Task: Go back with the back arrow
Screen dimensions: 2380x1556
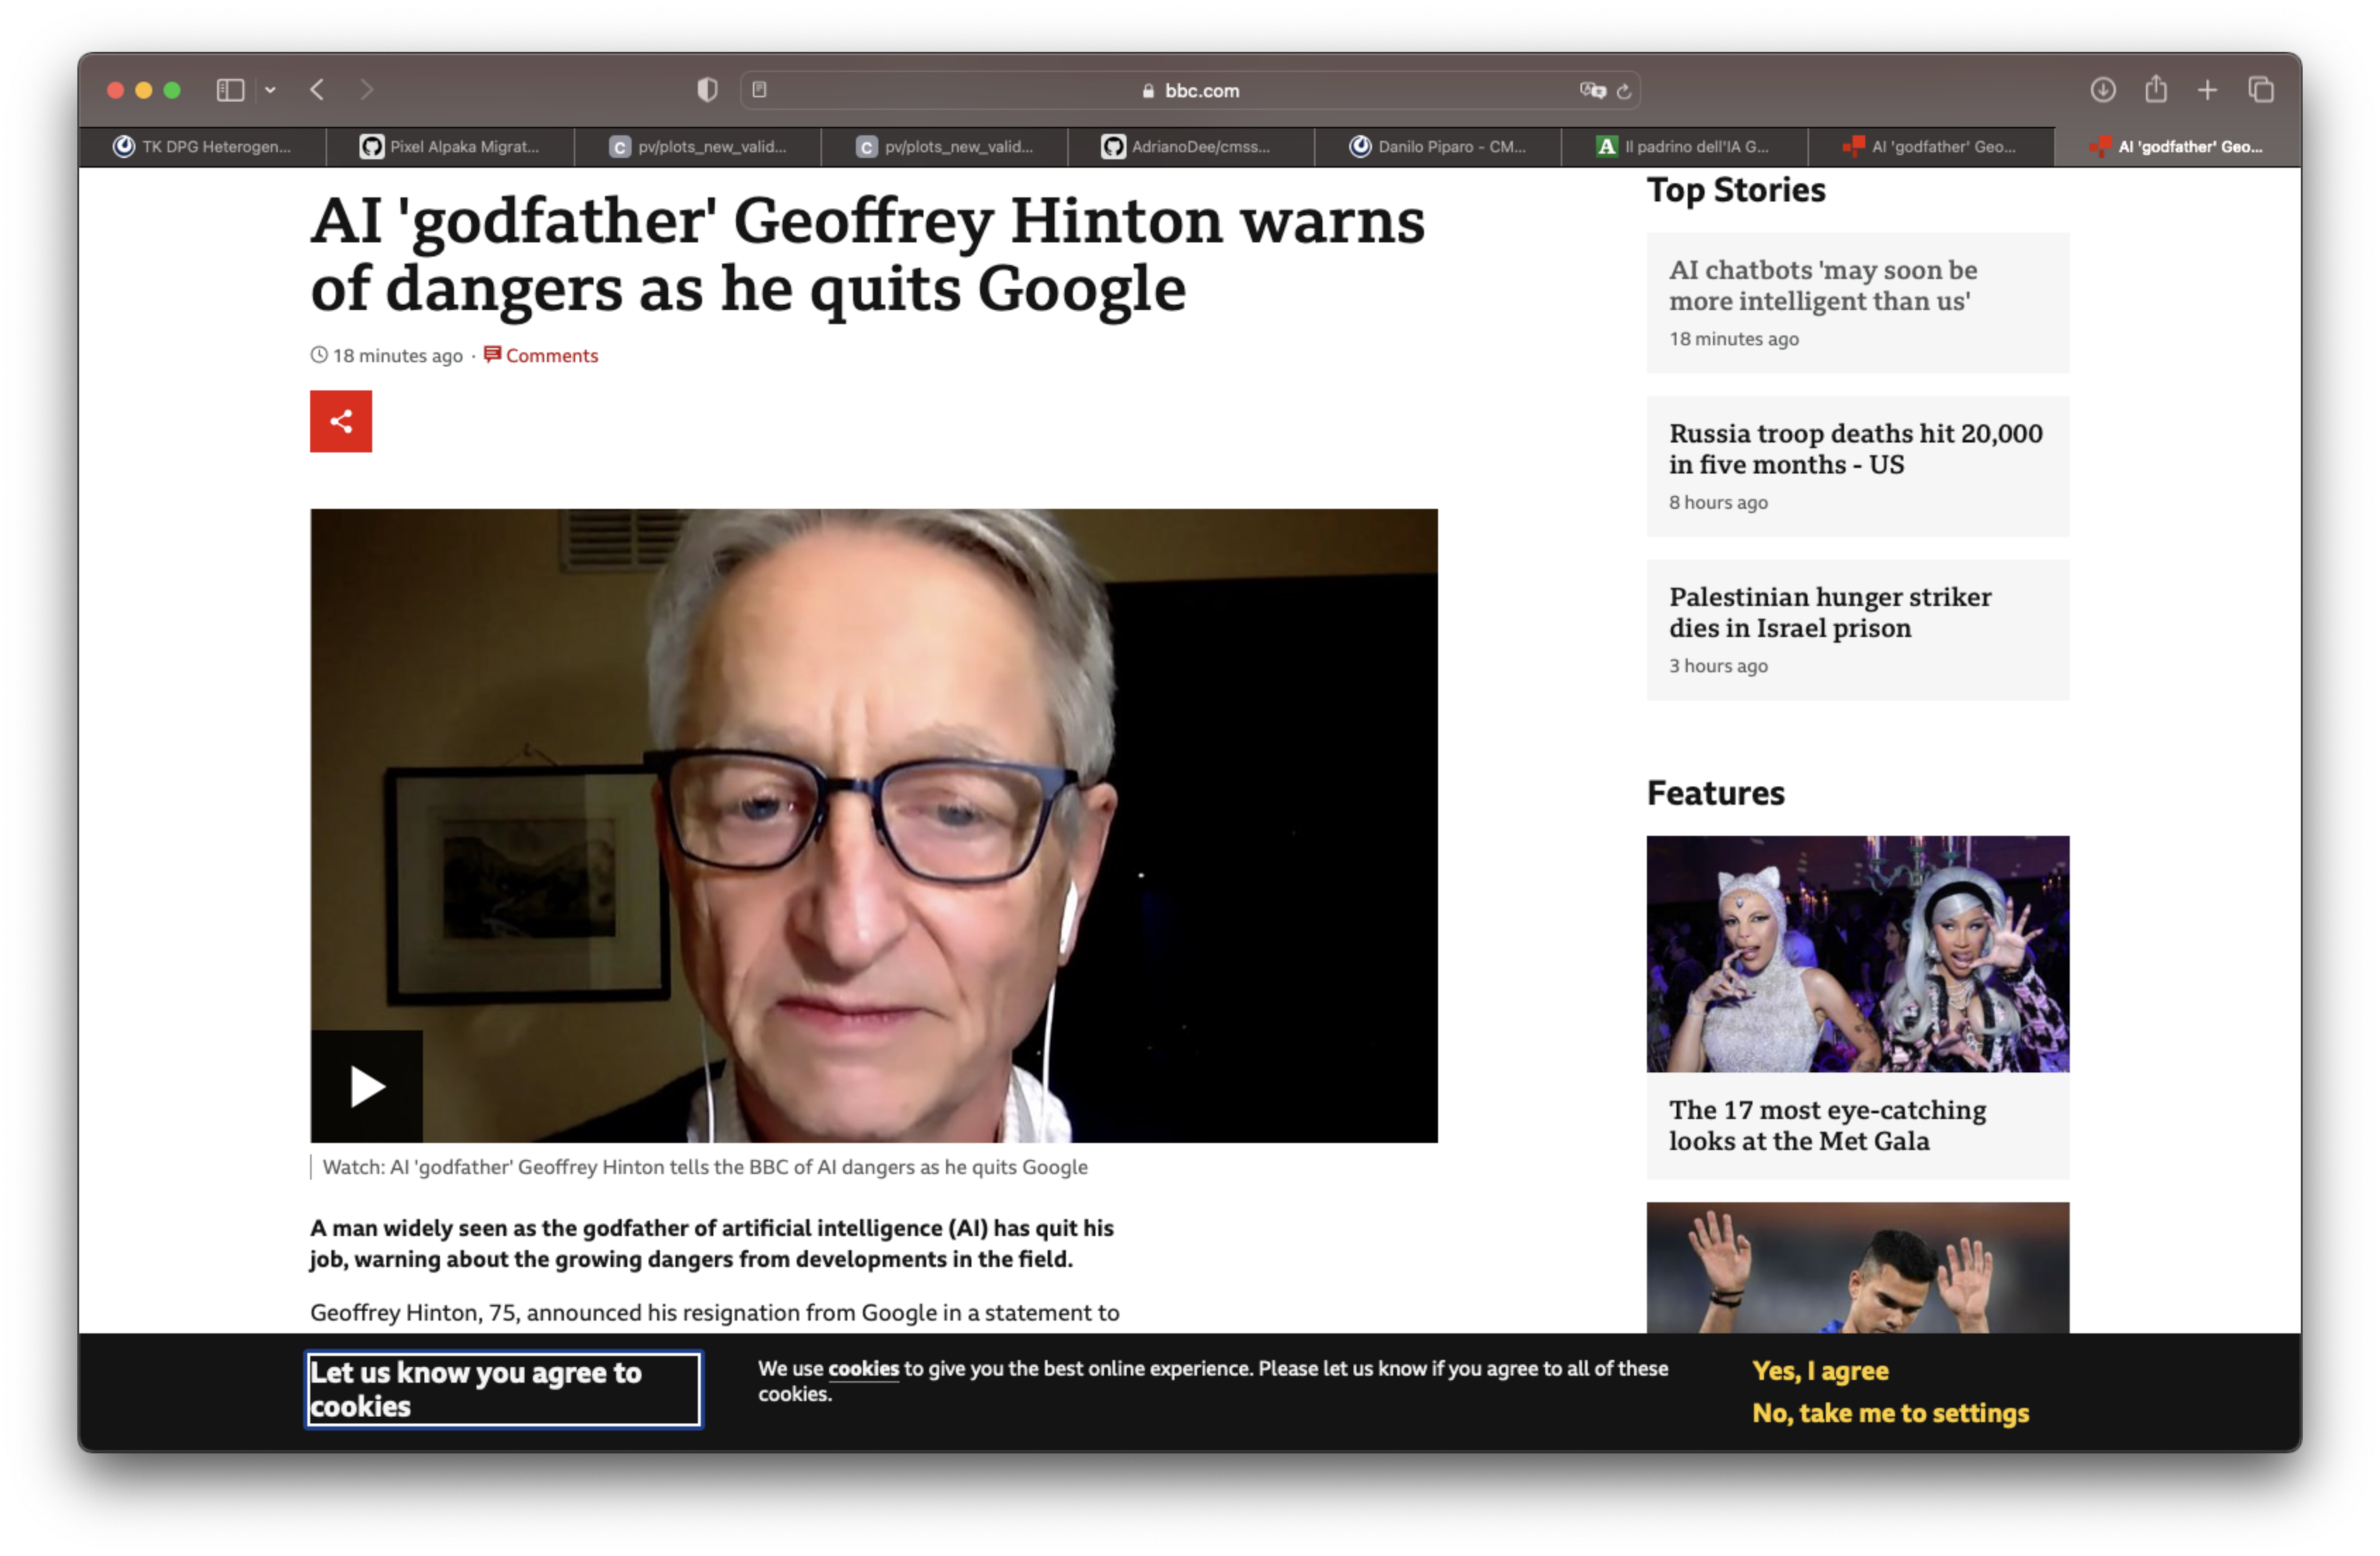Action: [x=317, y=90]
